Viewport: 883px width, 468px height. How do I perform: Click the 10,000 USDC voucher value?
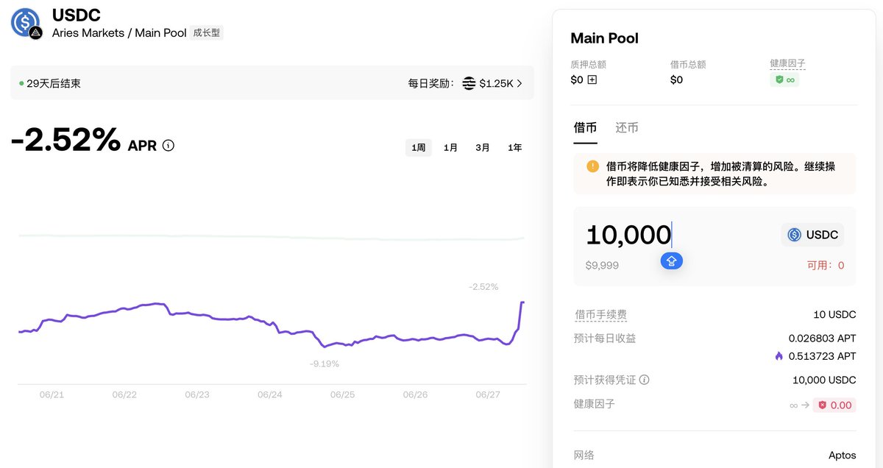tap(824, 380)
